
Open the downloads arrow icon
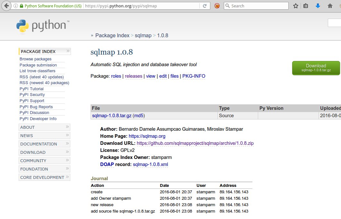tap(318, 6)
